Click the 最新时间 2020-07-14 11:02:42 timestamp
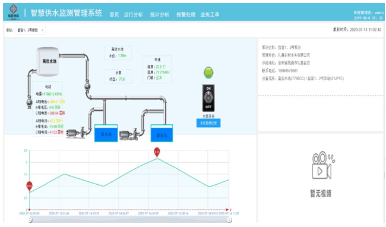This screenshot has height=227, width=386. (357, 30)
